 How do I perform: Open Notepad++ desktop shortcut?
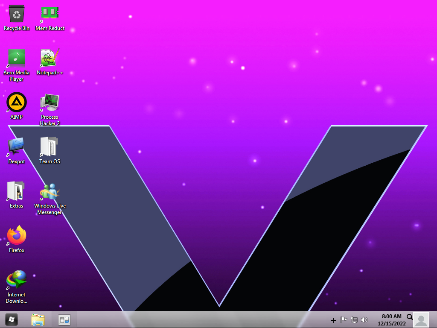click(50, 62)
